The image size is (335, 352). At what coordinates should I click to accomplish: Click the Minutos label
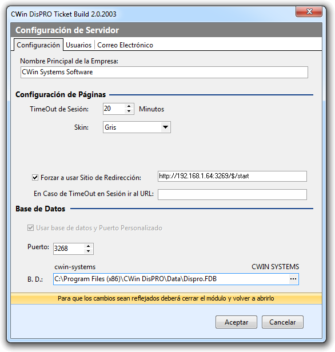[x=151, y=109]
